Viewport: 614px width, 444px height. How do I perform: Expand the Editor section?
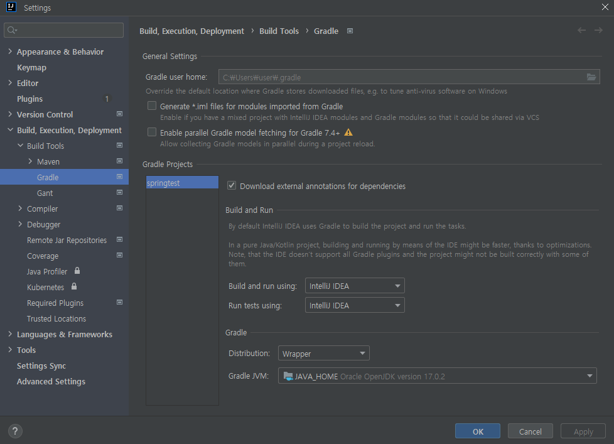[x=10, y=83]
